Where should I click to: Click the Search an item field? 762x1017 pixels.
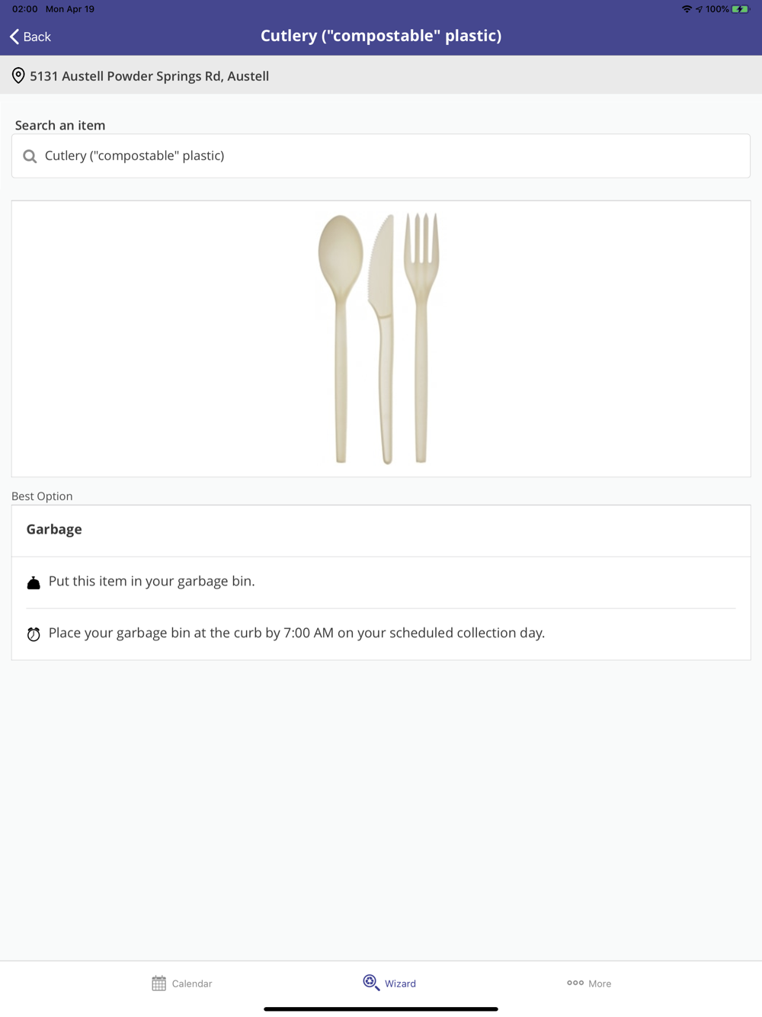[x=381, y=156]
